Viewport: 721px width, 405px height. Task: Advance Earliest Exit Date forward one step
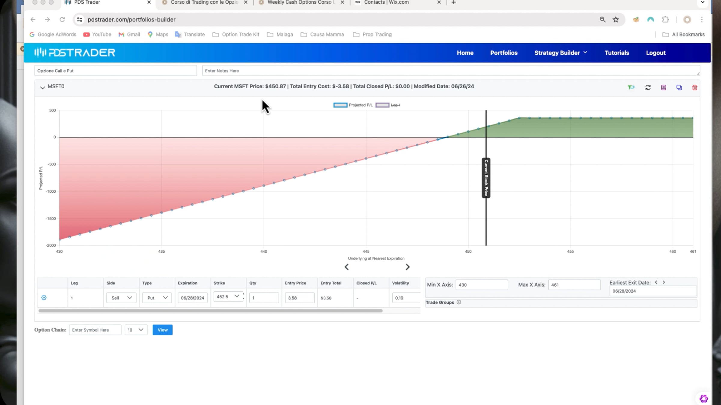tap(664, 282)
